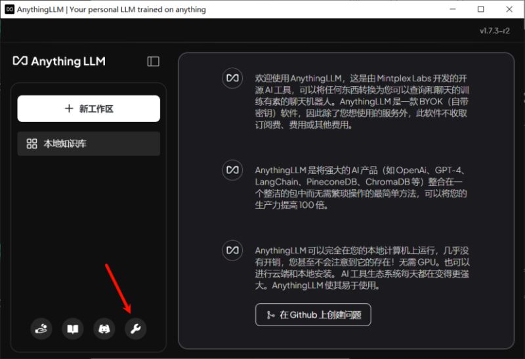Click avatar icon beside the 无需 GPU message
Image resolution: width=525 pixels, height=359 pixels.
pyautogui.click(x=232, y=250)
